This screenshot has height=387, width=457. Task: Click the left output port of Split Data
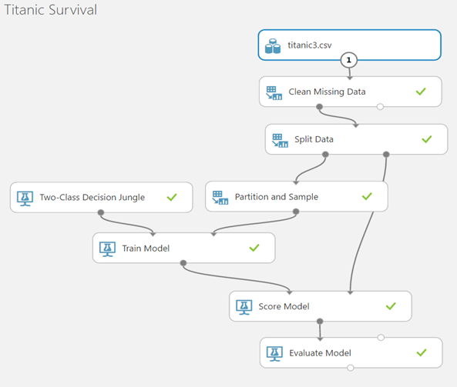(325, 154)
